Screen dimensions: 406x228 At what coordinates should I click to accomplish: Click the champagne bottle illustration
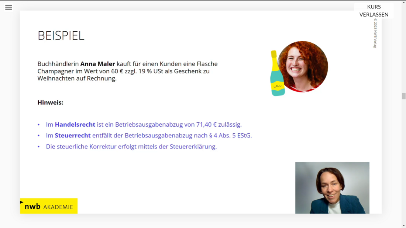pyautogui.click(x=277, y=74)
